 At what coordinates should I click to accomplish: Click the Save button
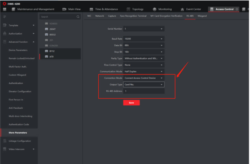click(131, 103)
